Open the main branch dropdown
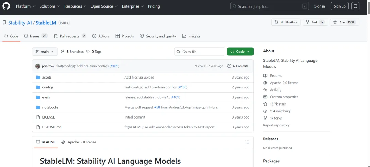Viewport: 370px width, 167px height. [45, 52]
